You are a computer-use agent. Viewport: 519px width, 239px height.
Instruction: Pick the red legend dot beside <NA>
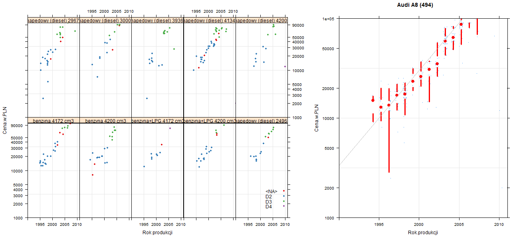click(x=283, y=191)
